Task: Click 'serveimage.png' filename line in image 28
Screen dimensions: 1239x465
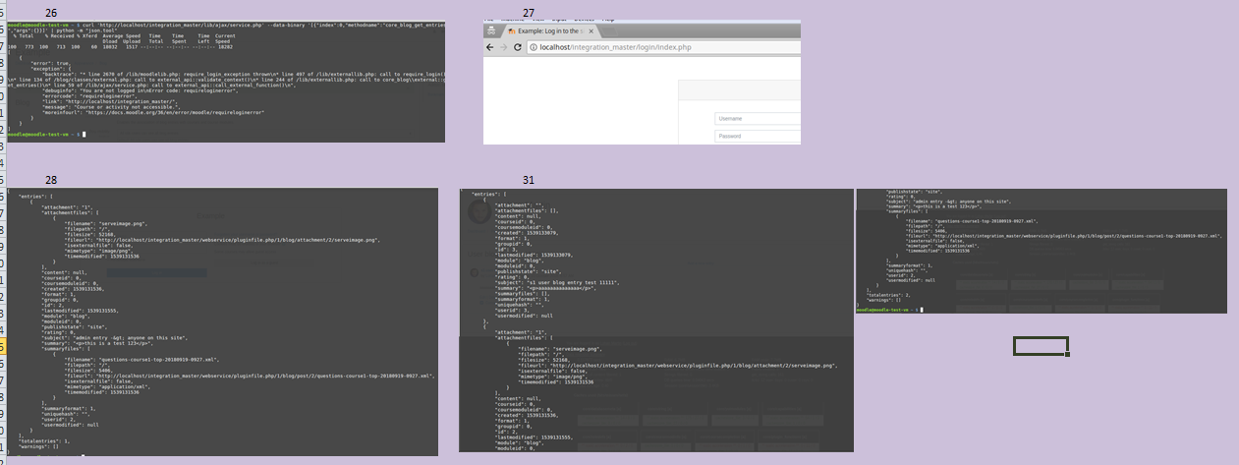Action: pyautogui.click(x=107, y=223)
